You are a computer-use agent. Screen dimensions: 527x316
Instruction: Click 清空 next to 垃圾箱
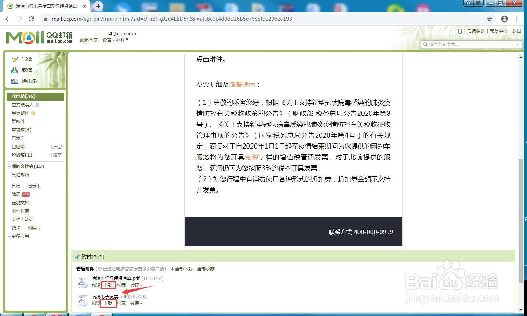(x=57, y=155)
